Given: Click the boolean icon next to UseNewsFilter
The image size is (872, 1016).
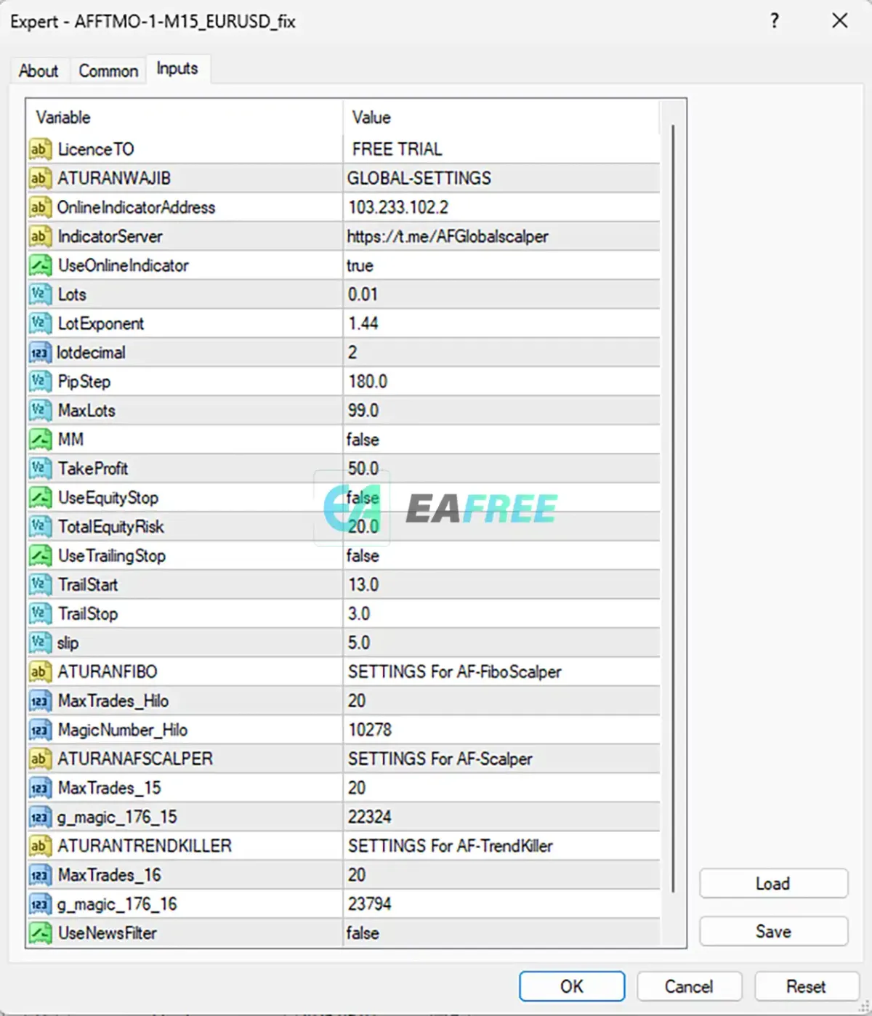Looking at the screenshot, I should click(39, 933).
